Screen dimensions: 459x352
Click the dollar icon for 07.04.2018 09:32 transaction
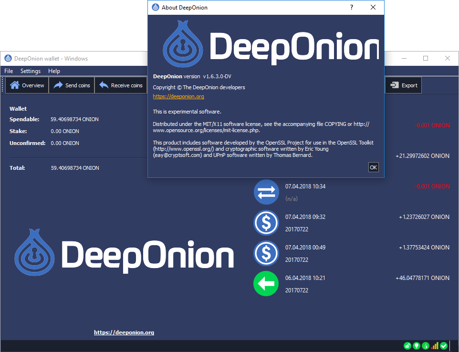coord(266,223)
